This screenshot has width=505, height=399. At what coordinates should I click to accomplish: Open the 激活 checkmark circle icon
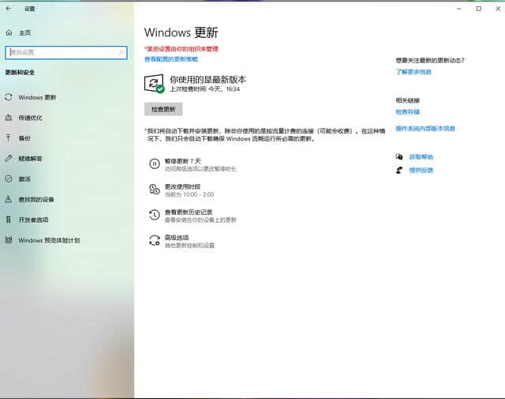9,179
